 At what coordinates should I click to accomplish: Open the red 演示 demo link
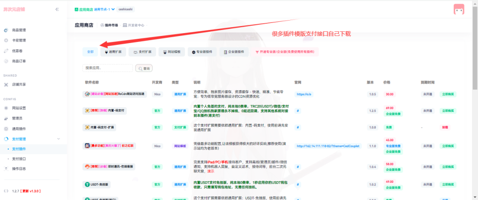tap(211, 171)
